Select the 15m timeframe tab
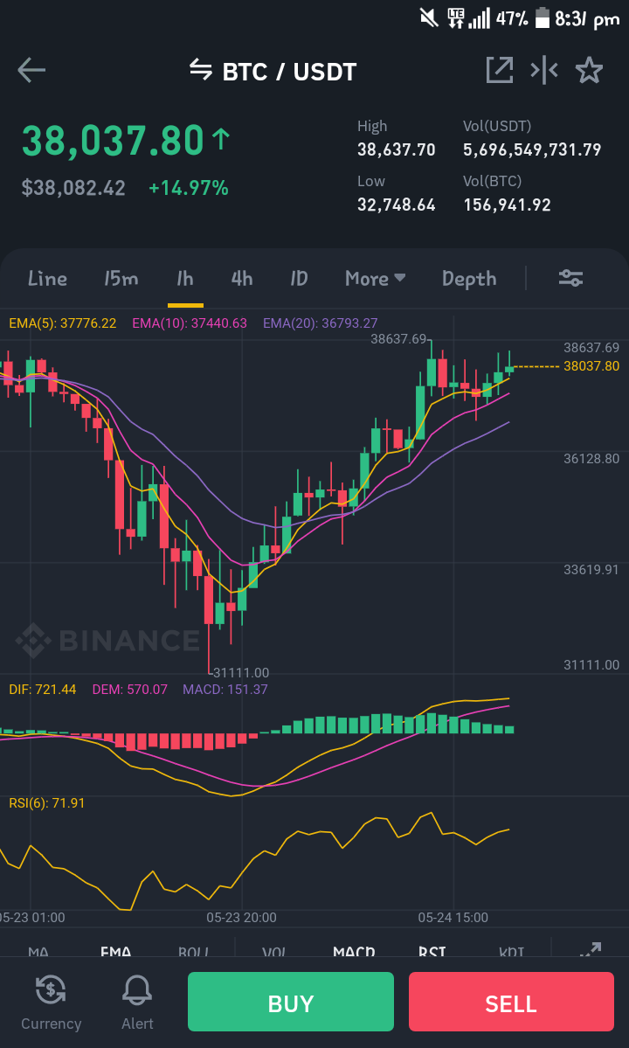 [x=121, y=278]
